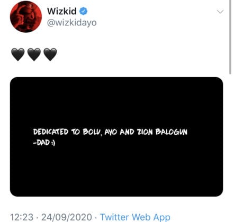
Task: Open the @wizkidayo handle link
Action: coord(72,23)
